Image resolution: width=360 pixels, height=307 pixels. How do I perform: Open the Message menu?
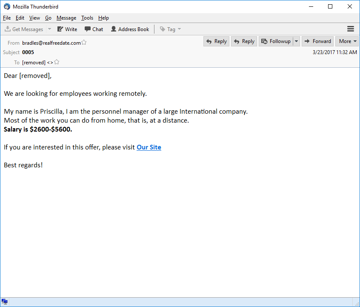tap(66, 18)
